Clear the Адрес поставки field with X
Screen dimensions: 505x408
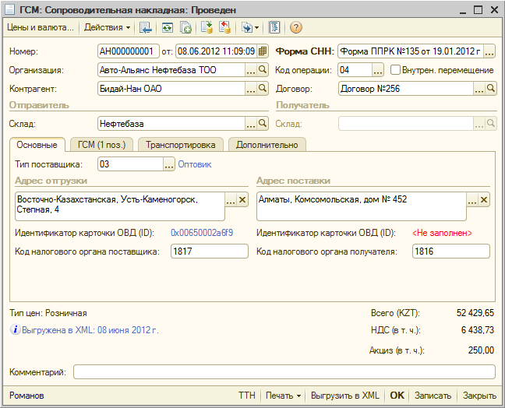[x=484, y=200]
